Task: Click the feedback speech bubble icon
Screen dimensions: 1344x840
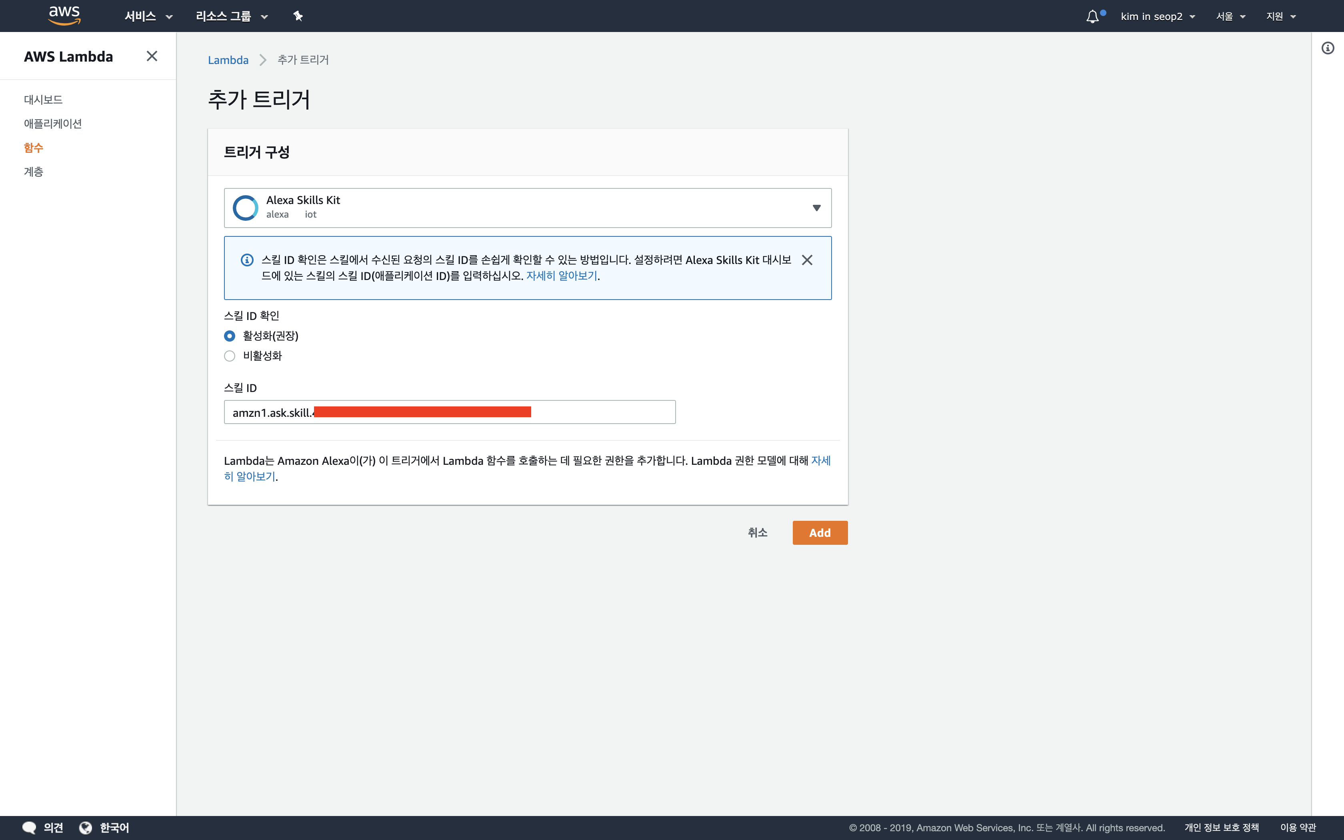Action: pos(29,828)
